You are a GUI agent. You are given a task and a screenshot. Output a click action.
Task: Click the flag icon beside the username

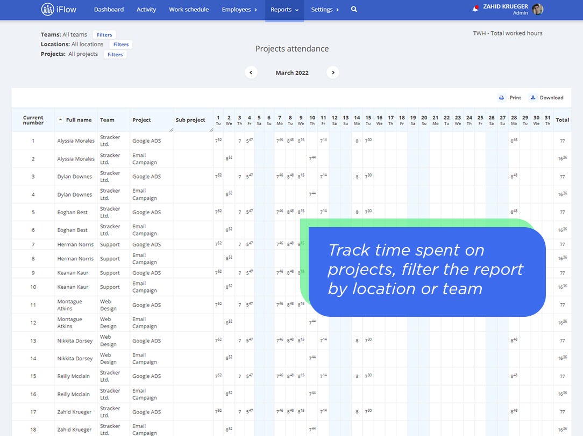(474, 8)
